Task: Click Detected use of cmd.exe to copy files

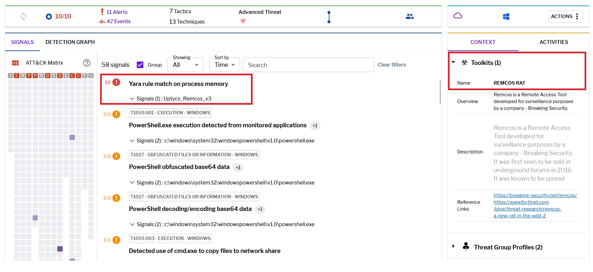Action: [x=204, y=251]
